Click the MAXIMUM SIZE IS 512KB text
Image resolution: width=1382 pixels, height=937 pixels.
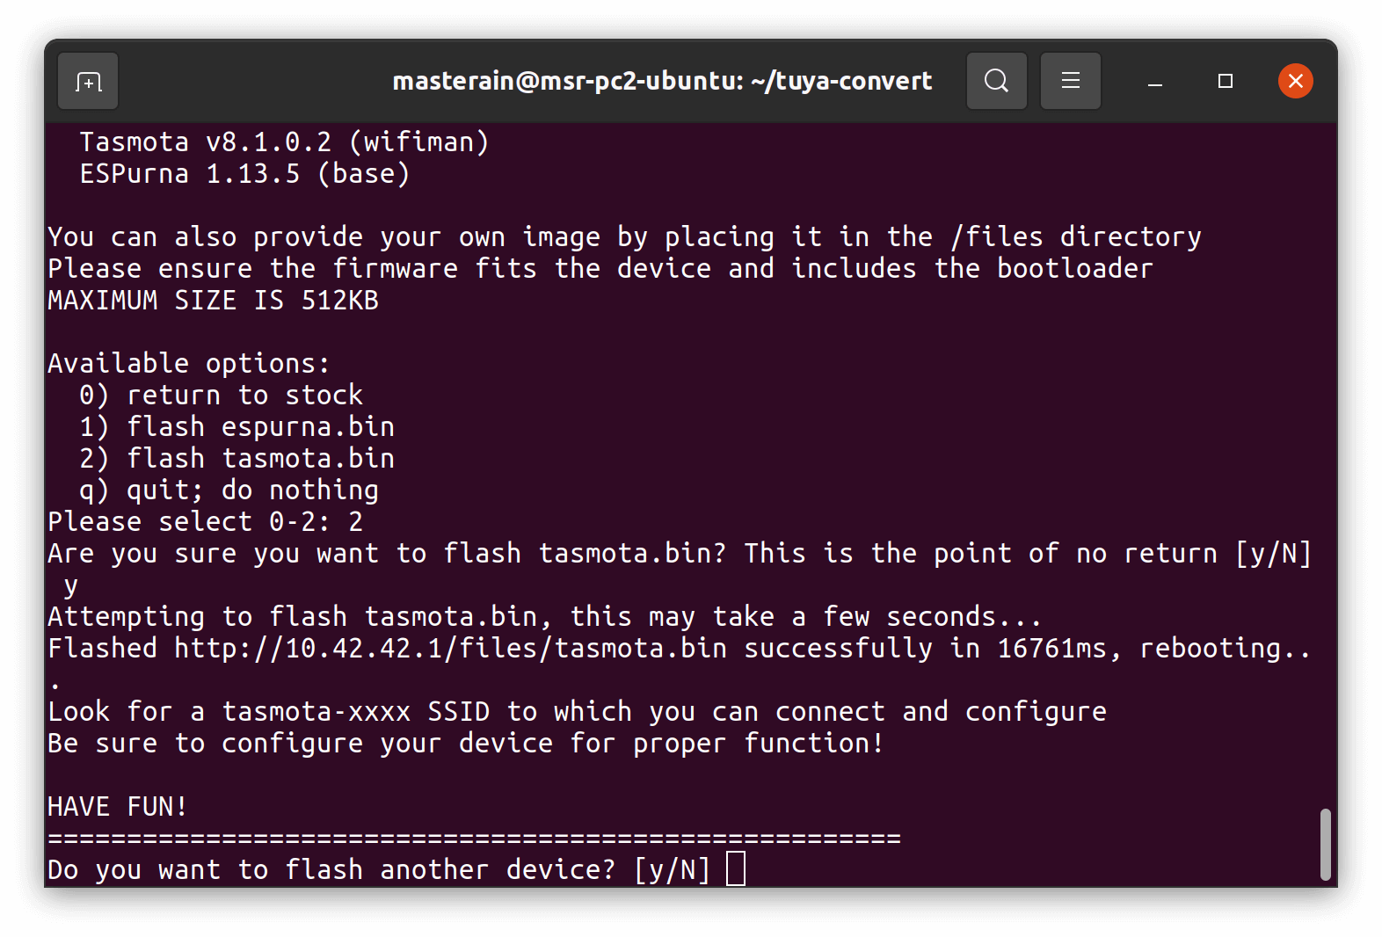213,301
